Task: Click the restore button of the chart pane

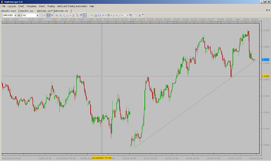Action: coord(267,10)
